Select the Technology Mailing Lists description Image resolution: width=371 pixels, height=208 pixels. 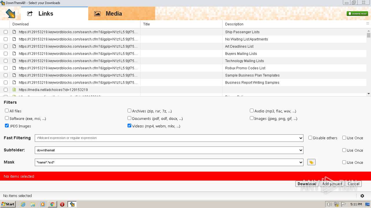point(244,61)
